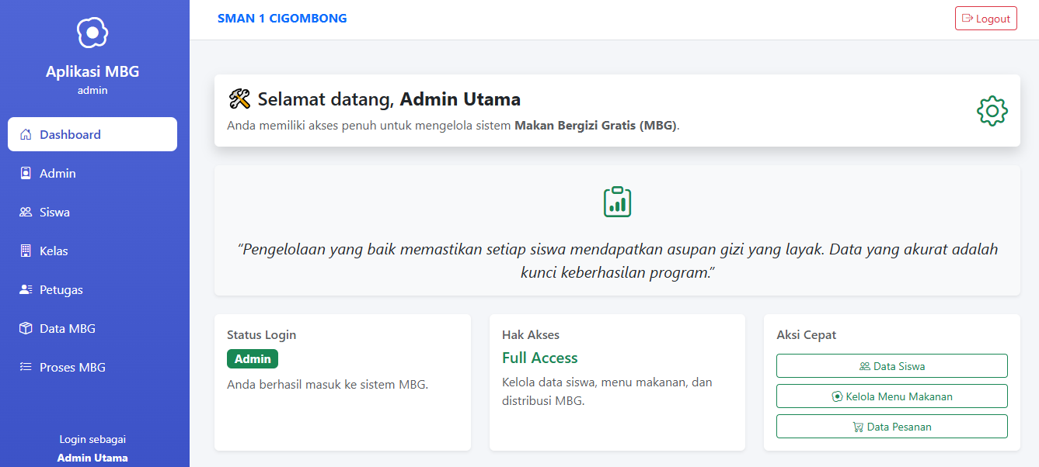Click the Aplikasi MBG sidebar title
Screen dimensions: 1039x467
pos(92,71)
